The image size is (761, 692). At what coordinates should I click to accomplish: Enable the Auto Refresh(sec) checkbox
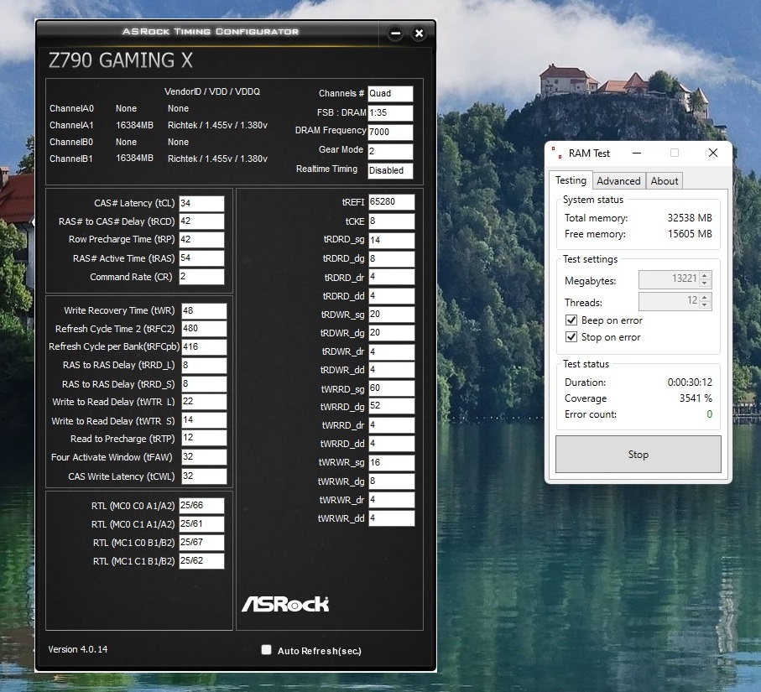[x=267, y=650]
